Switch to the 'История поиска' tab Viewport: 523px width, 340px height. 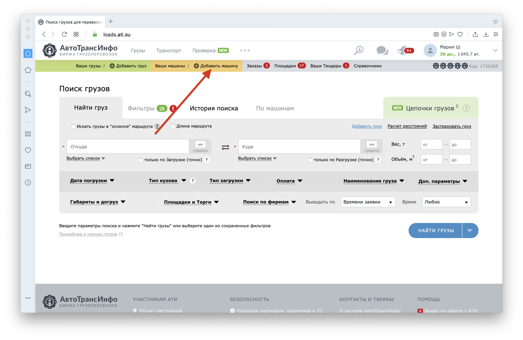pos(214,108)
